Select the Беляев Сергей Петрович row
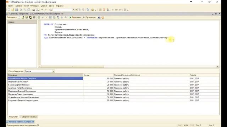The image size is (227, 127). click(x=113, y=85)
